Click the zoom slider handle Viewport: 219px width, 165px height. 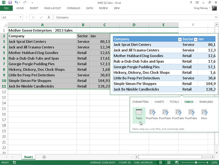[196, 163]
